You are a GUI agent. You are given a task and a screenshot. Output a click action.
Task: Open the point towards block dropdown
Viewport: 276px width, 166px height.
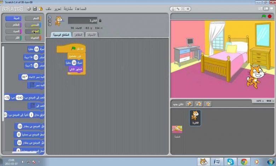[33, 85]
